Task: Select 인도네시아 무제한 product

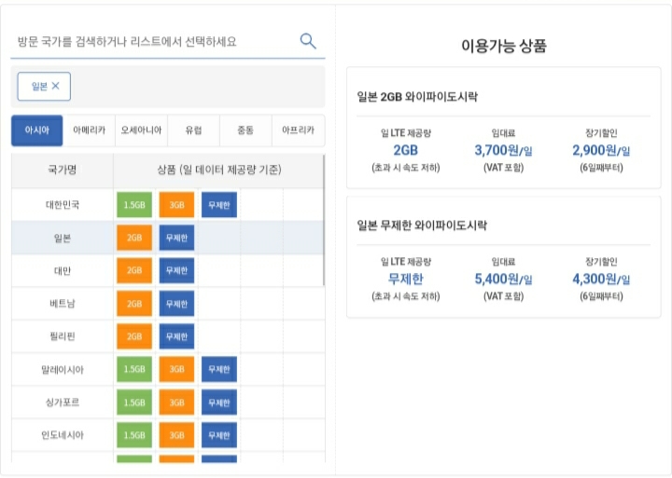Action: click(x=219, y=435)
